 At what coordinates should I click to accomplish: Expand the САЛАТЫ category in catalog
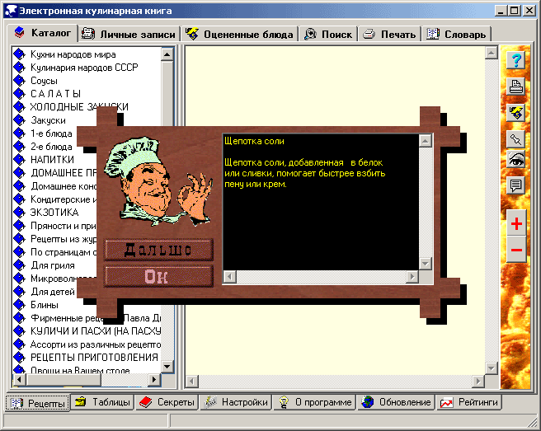point(55,94)
